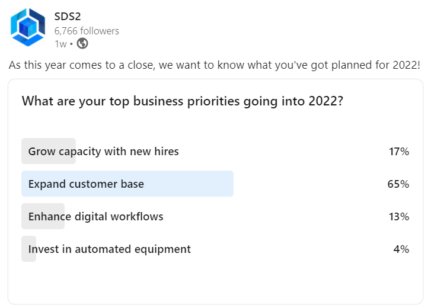
Task: Click the SDS2 company logo
Action: click(x=28, y=27)
